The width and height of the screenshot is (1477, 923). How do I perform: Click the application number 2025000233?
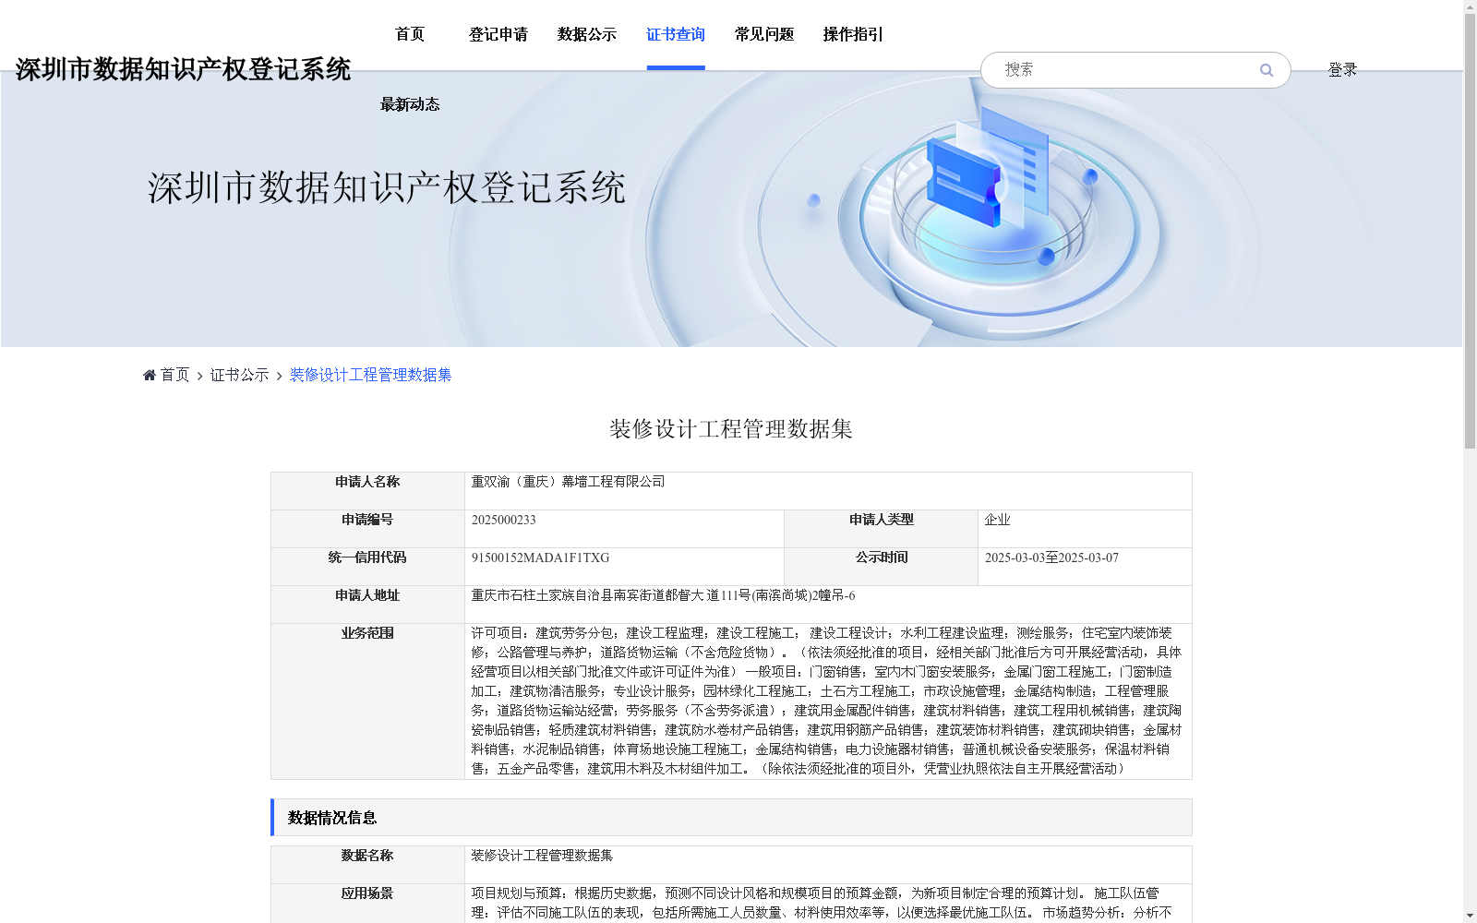pos(503,520)
